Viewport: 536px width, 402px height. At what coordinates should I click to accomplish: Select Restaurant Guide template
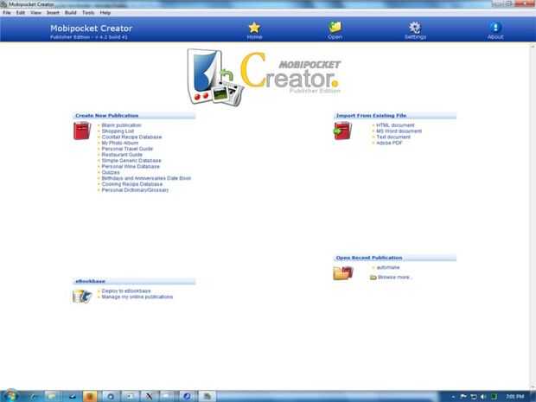[x=122, y=155]
